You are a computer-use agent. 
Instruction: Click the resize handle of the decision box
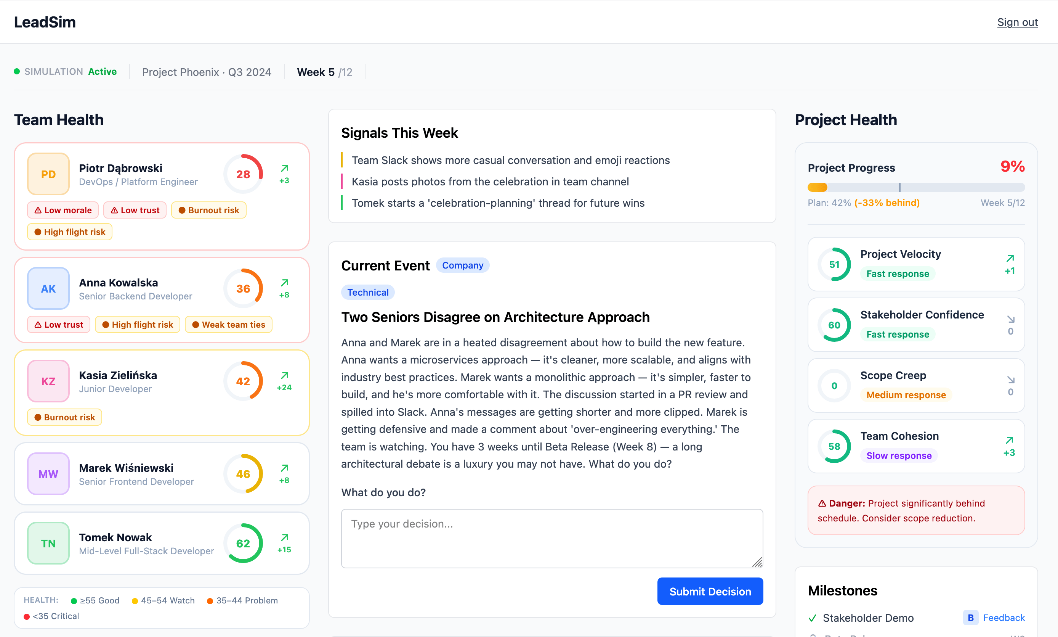(x=757, y=562)
